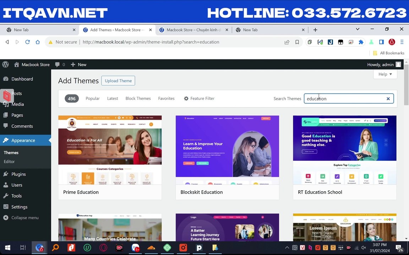Open the notification center icon
The image size is (409, 255).
coord(399,248)
